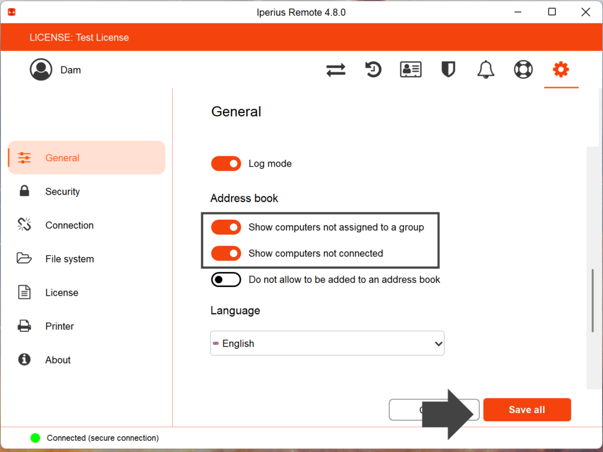
Task: Open the English language dropdown
Action: click(327, 343)
